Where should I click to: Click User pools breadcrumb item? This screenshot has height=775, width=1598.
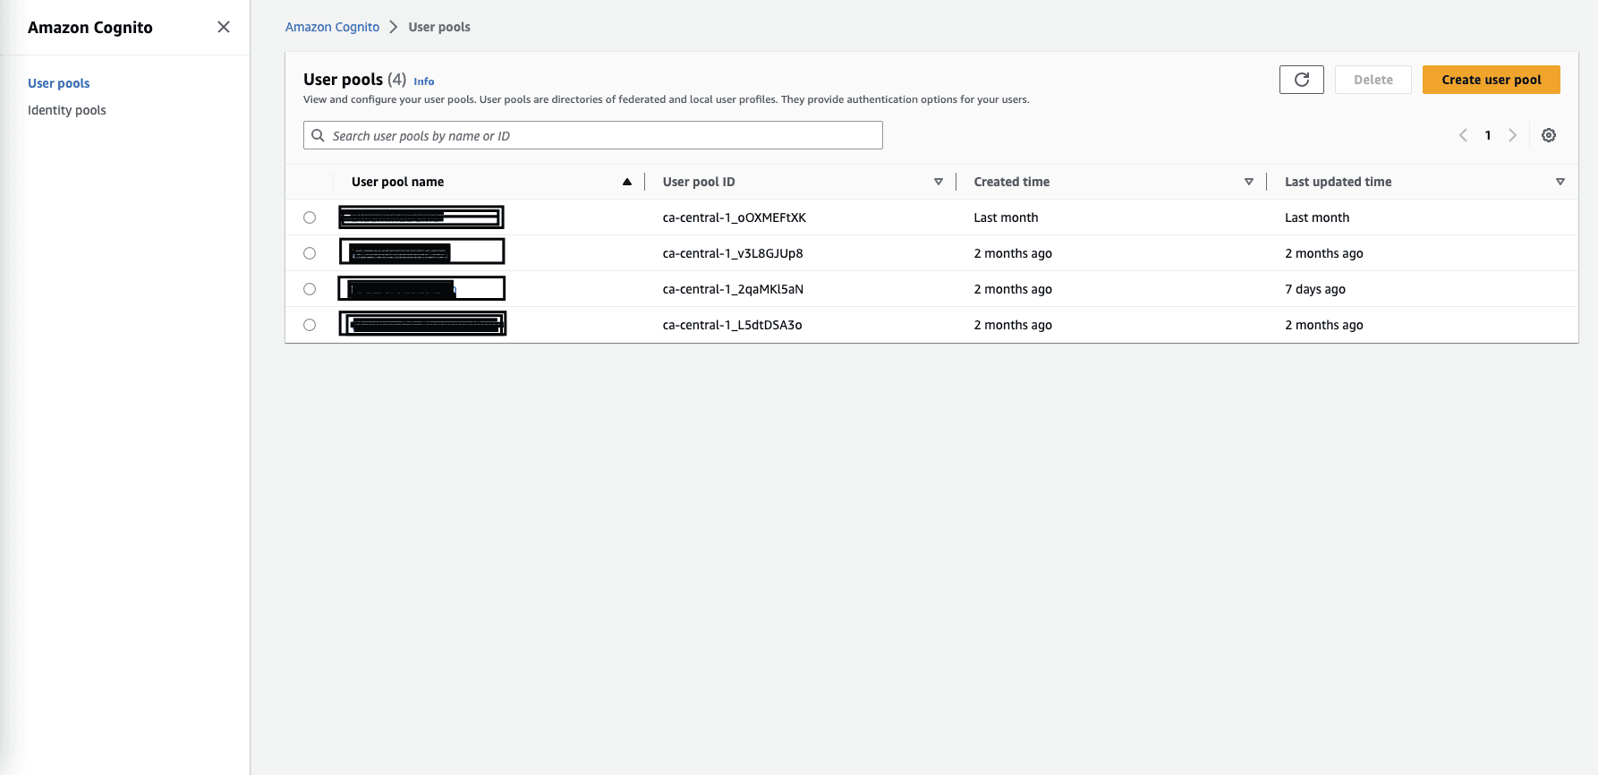coord(439,27)
